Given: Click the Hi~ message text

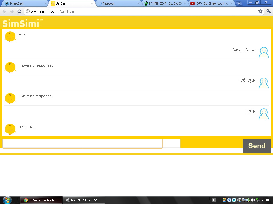Looking at the screenshot, I should (x=22, y=34).
